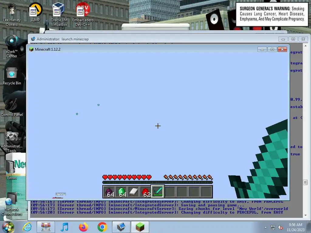
Task: Minimize the launch minecrap console window
Action: (x=283, y=39)
